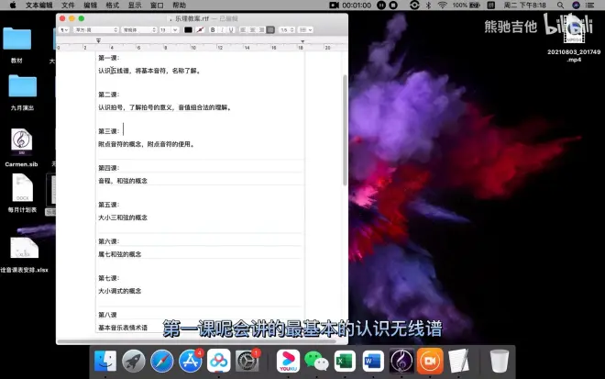Open Microsoft Excel in the Dock
The width and height of the screenshot is (605, 379).
345,361
